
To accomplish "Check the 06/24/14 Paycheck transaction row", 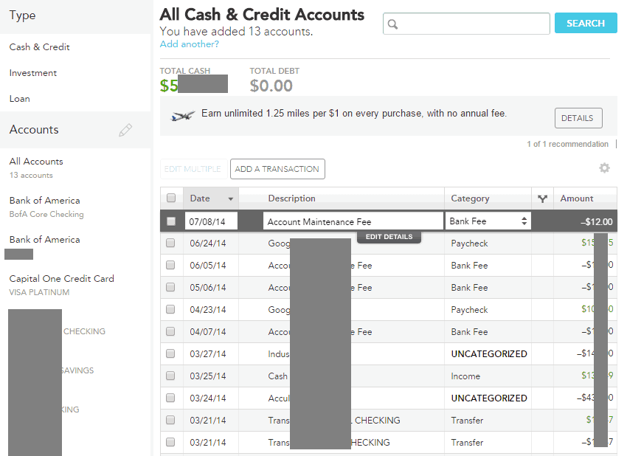I will pyautogui.click(x=171, y=243).
